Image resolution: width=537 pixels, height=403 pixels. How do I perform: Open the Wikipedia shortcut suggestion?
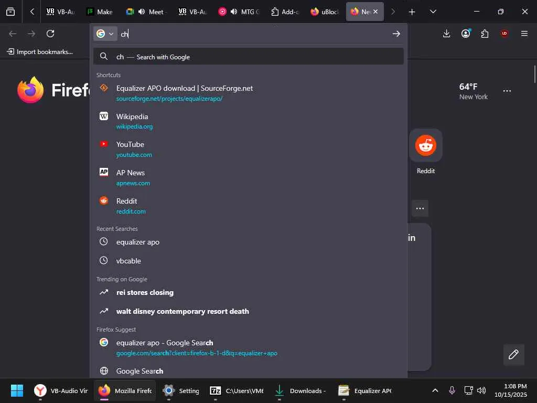point(248,121)
